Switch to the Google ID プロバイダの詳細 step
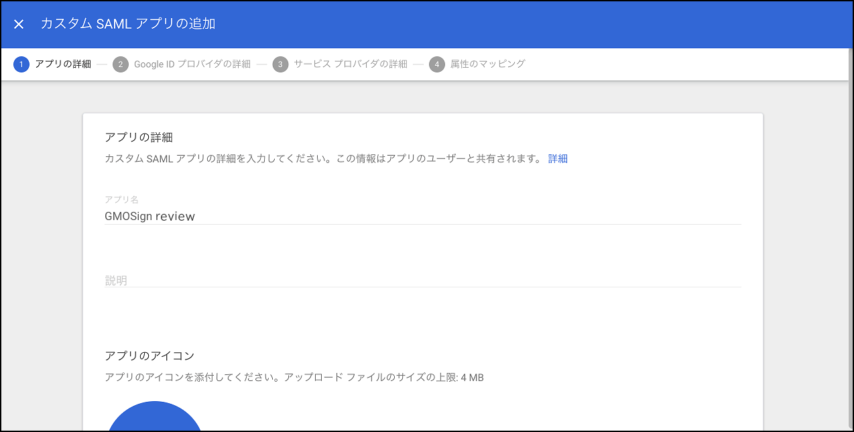Image resolution: width=854 pixels, height=432 pixels. (190, 64)
